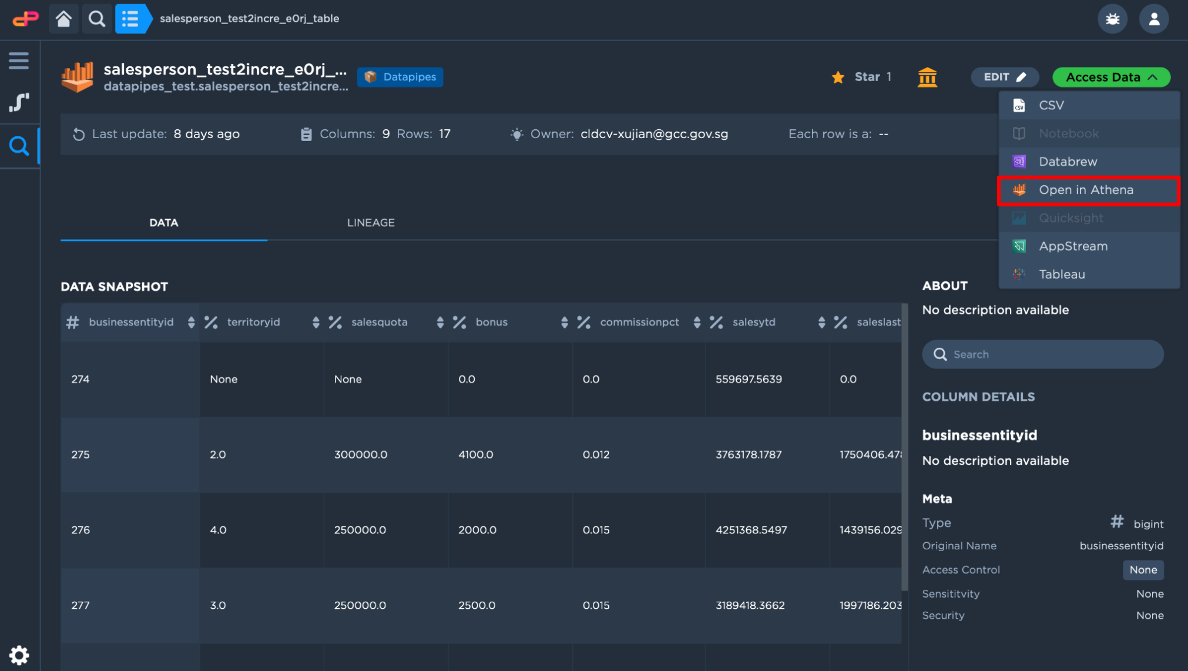Click the app logo in top-left corner
Viewport: 1188px width, 671px height.
pyautogui.click(x=26, y=19)
